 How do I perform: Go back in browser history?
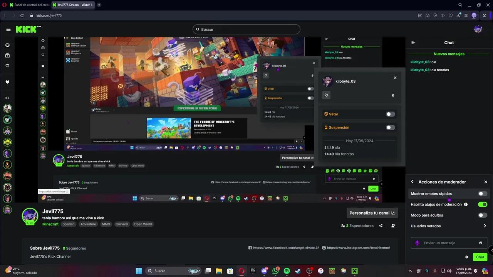click(5, 15)
